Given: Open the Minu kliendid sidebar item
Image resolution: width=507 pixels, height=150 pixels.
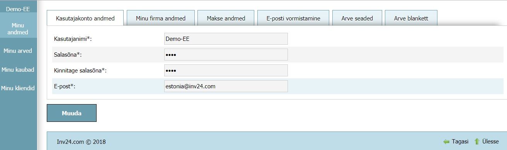Looking at the screenshot, I should 18,88.
